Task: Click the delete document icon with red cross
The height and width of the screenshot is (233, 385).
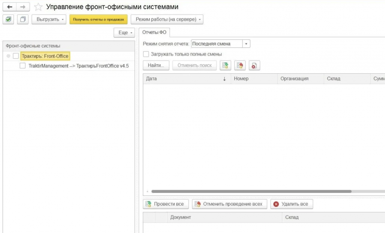Action: pyautogui.click(x=255, y=65)
